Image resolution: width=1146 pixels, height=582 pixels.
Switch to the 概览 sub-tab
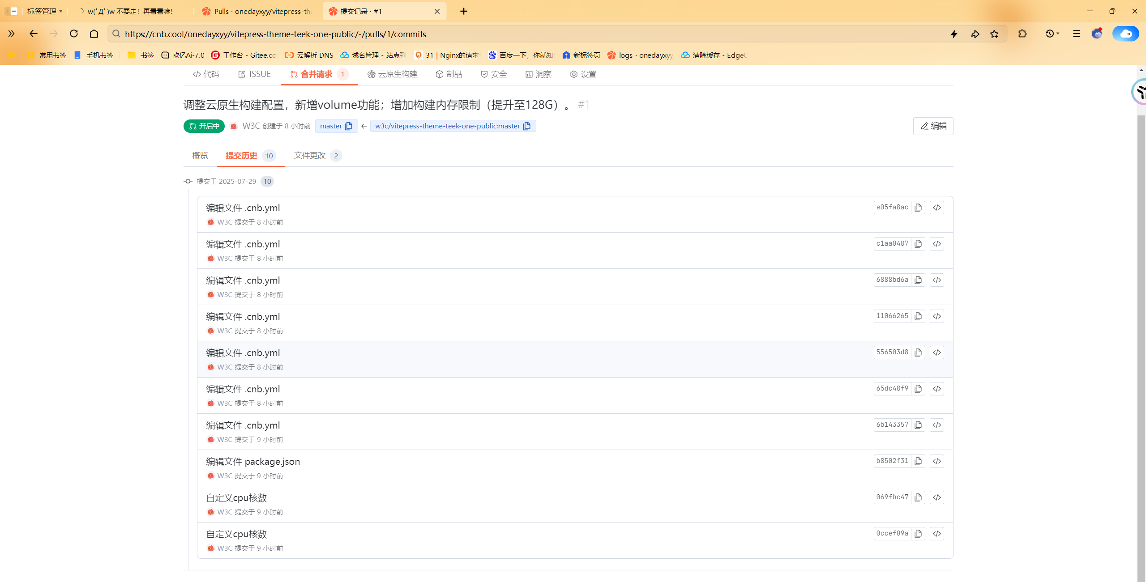(200, 156)
